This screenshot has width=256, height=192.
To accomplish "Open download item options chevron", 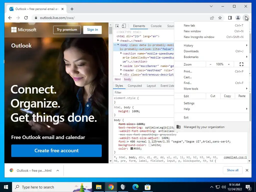I will [x=58, y=170].
